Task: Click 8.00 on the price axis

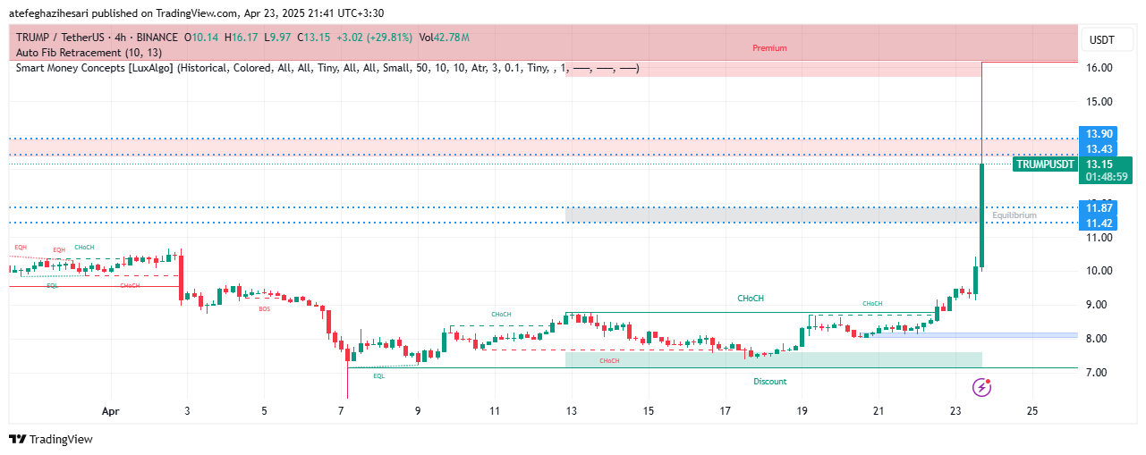Action: tap(1098, 339)
